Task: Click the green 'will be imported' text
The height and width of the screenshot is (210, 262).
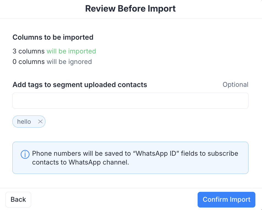Action: [71, 51]
